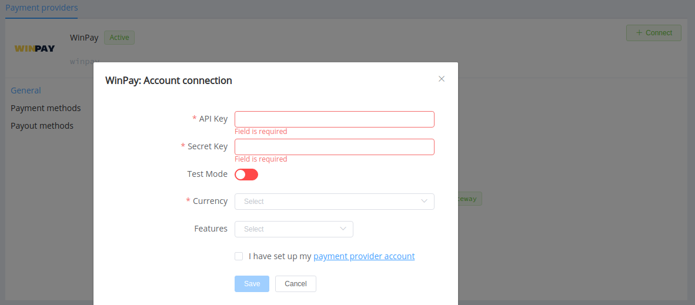Click the Secret Key input field
The image size is (695, 305).
coord(334,147)
